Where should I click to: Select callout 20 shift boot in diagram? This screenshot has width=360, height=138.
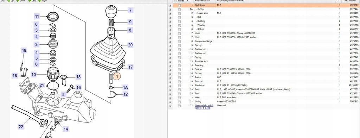[x=130, y=45]
